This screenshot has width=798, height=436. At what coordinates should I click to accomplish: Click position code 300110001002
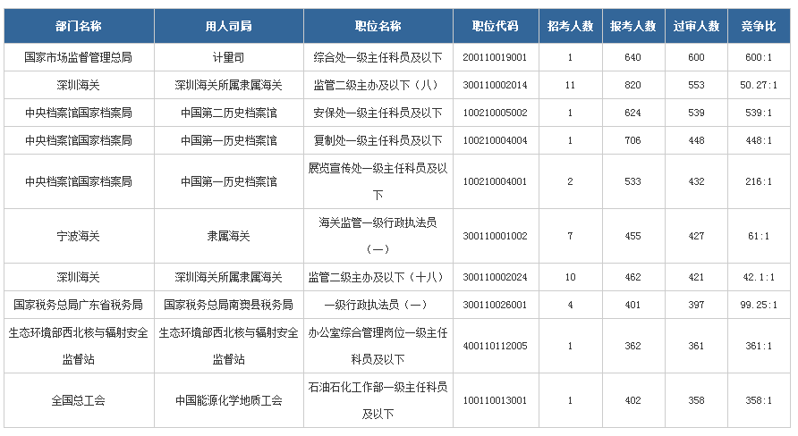(496, 236)
